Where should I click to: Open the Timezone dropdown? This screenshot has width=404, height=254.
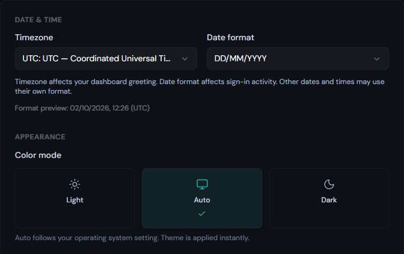[x=106, y=58]
